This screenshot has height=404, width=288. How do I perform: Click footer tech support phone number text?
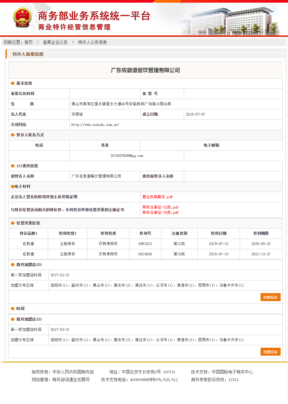[139, 380]
